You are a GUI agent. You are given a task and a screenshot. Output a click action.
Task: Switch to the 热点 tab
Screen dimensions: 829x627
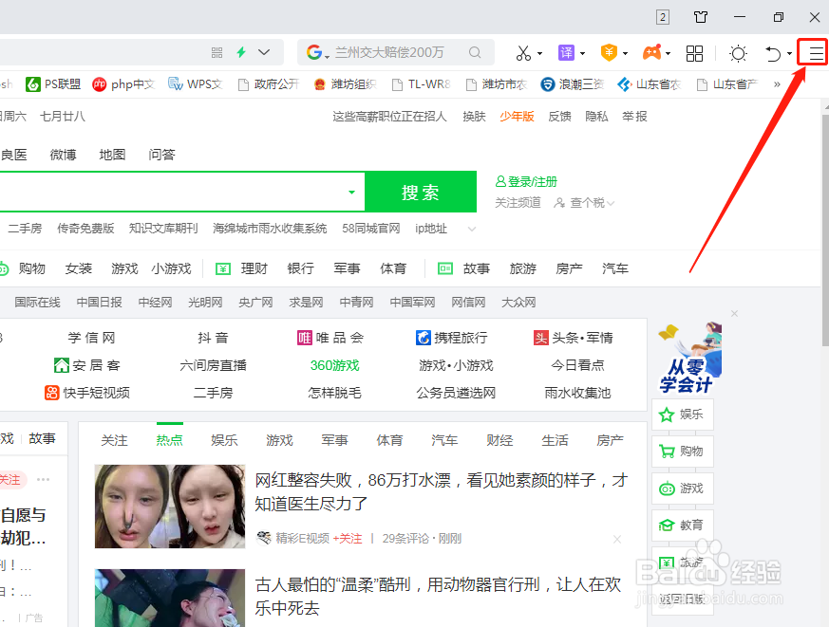pos(169,440)
